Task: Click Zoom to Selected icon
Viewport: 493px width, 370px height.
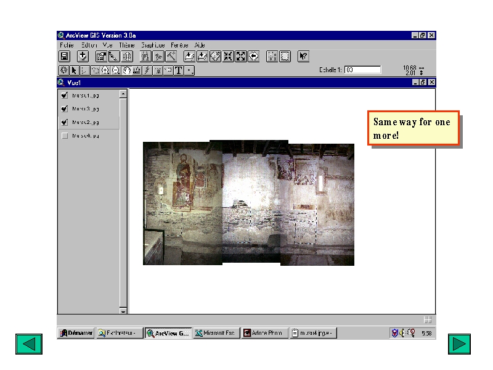Action: (x=215, y=56)
